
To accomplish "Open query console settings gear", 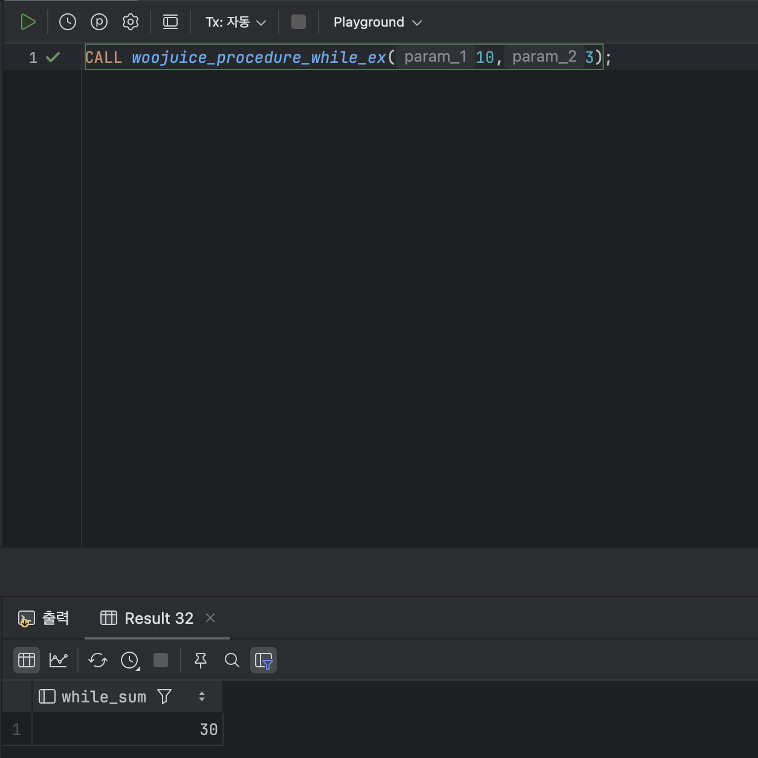I will click(x=131, y=22).
